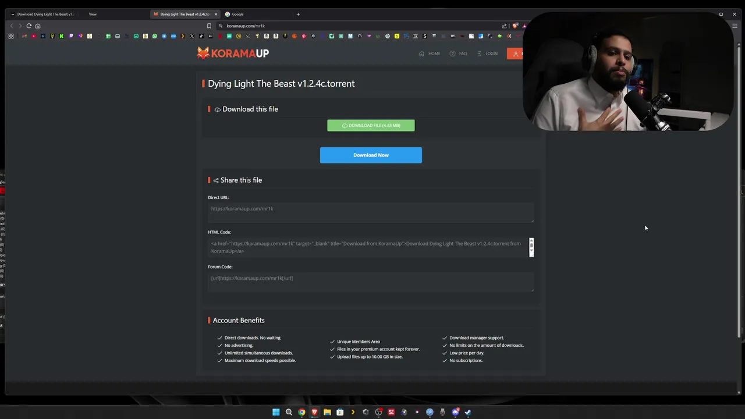This screenshot has width=745, height=419.
Task: Click "Maximum download speeds possible." text
Action: pyautogui.click(x=260, y=361)
